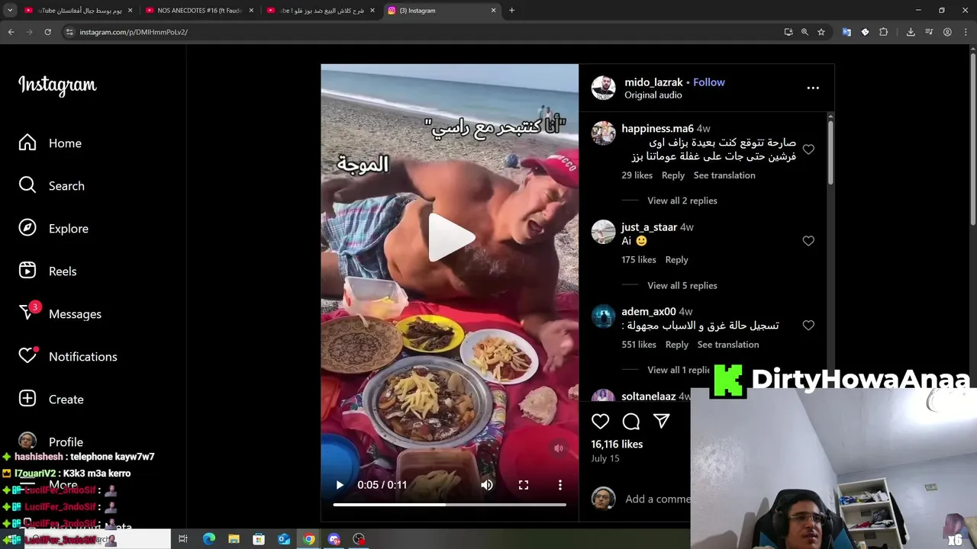
Task: Click the 'Add a comment' field
Action: [657, 499]
